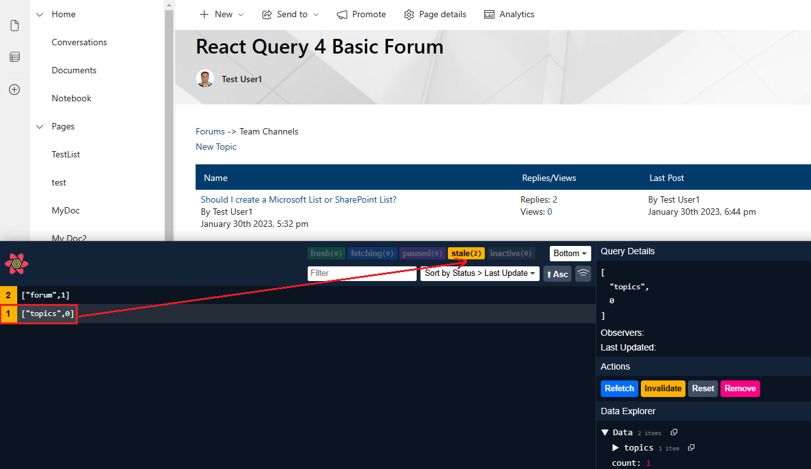Toggle the stale(2) status filter

(x=466, y=254)
